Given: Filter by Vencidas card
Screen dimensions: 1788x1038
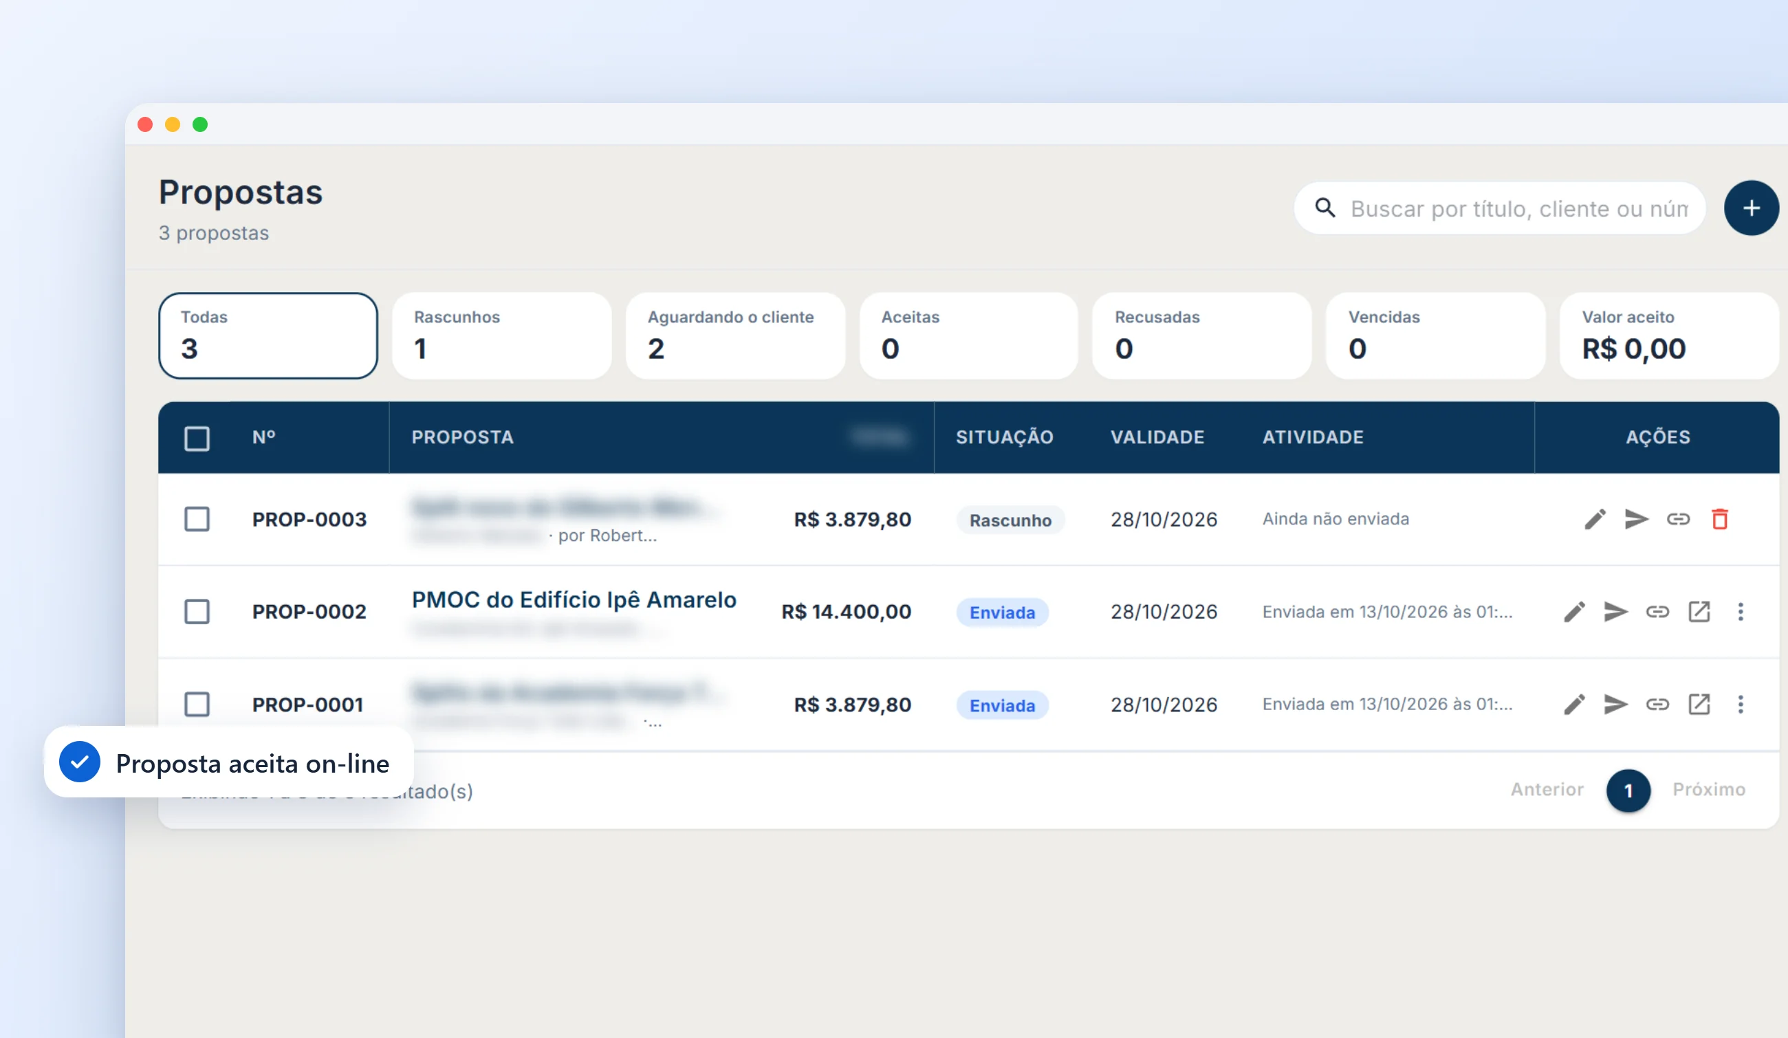Looking at the screenshot, I should coord(1435,336).
